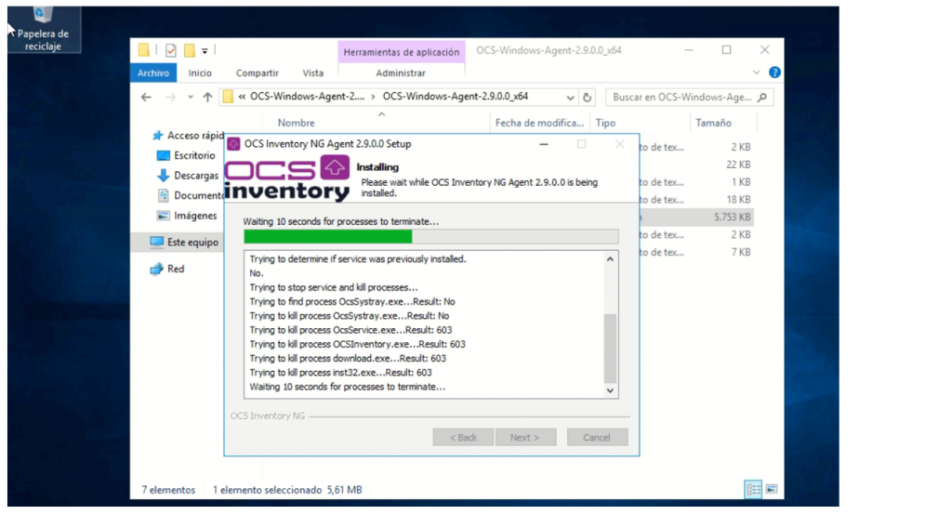The image size is (952, 514).
Task: Click the 22 KB file size cell
Action: [x=738, y=165]
